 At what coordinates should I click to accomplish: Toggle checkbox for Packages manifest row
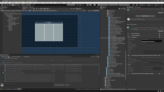(x=3, y=71)
